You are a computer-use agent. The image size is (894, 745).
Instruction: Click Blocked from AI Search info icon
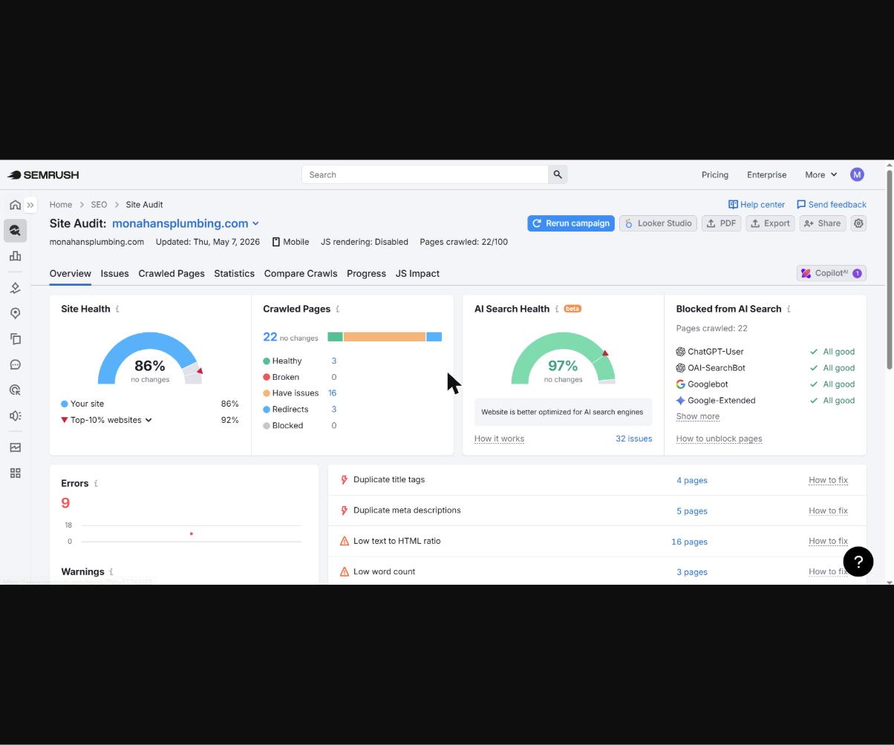tap(789, 309)
